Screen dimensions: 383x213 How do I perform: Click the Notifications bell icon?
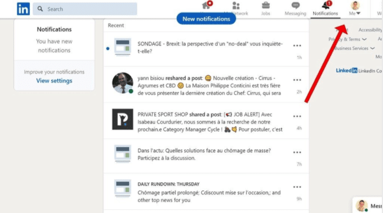pos(326,5)
